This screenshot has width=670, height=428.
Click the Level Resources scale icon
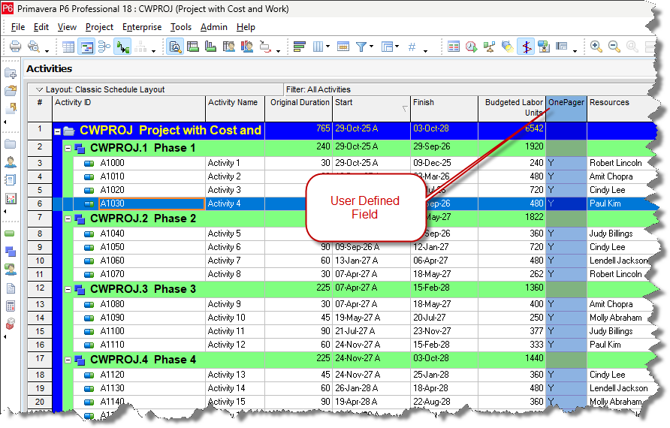point(489,46)
